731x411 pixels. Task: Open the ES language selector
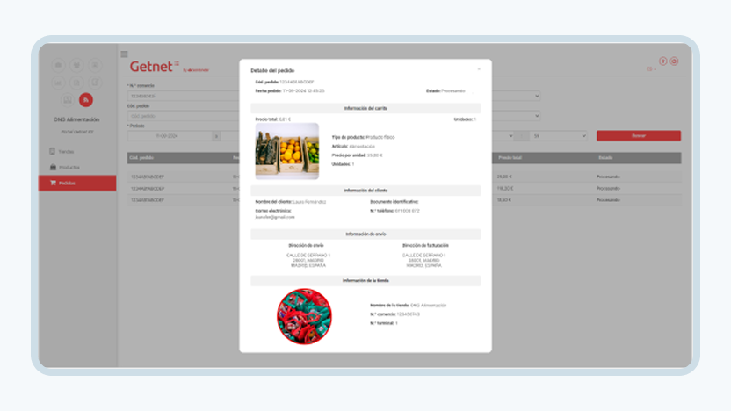pos(651,69)
